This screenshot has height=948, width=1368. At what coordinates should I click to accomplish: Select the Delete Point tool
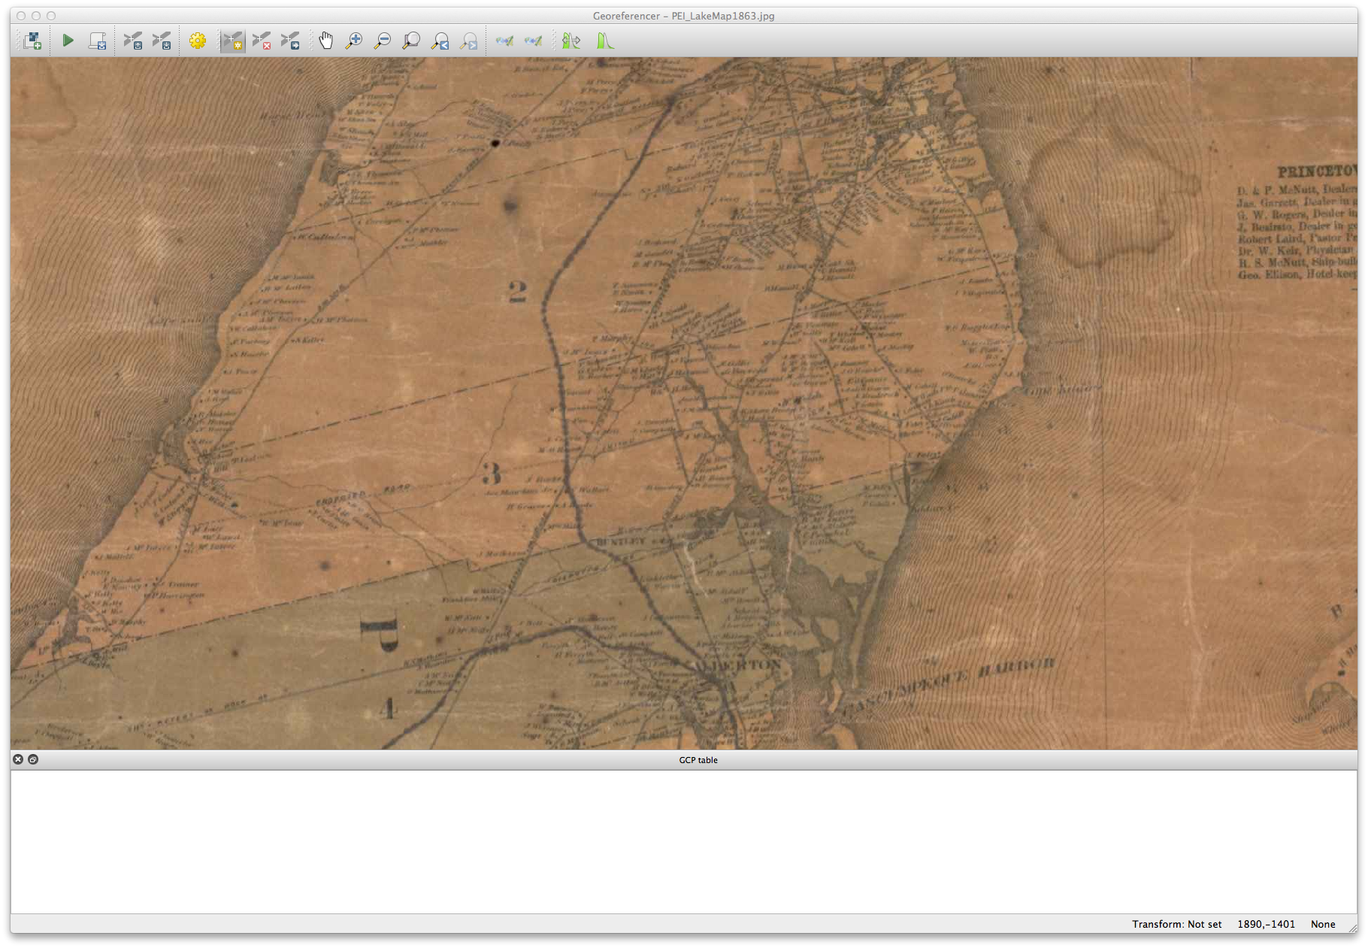[x=262, y=41]
